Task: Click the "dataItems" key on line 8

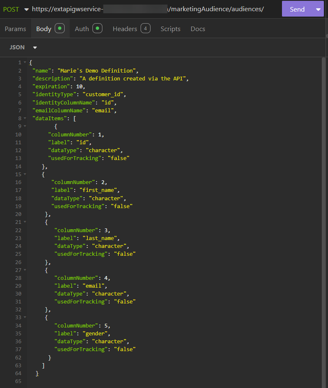Action: [50, 118]
